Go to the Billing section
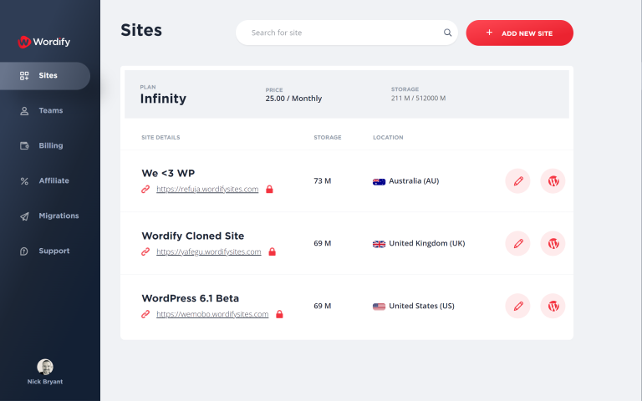Image resolution: width=642 pixels, height=401 pixels. point(45,145)
